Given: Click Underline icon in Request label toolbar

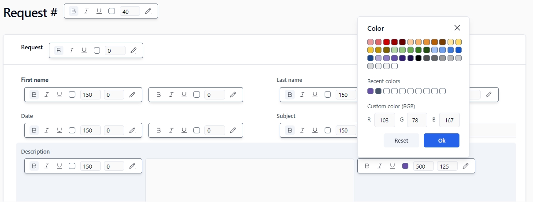Looking at the screenshot, I should coord(84,50).
